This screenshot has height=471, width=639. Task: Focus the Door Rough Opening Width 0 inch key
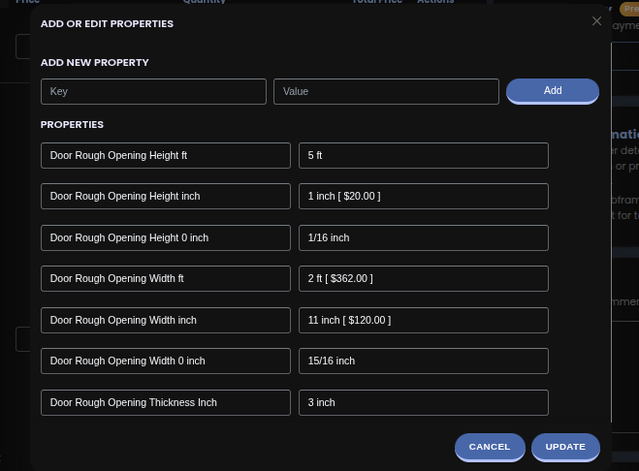pyautogui.click(x=166, y=361)
